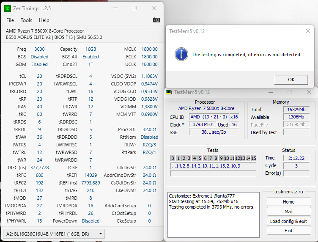Close the ZenTimings window

click(154, 8)
